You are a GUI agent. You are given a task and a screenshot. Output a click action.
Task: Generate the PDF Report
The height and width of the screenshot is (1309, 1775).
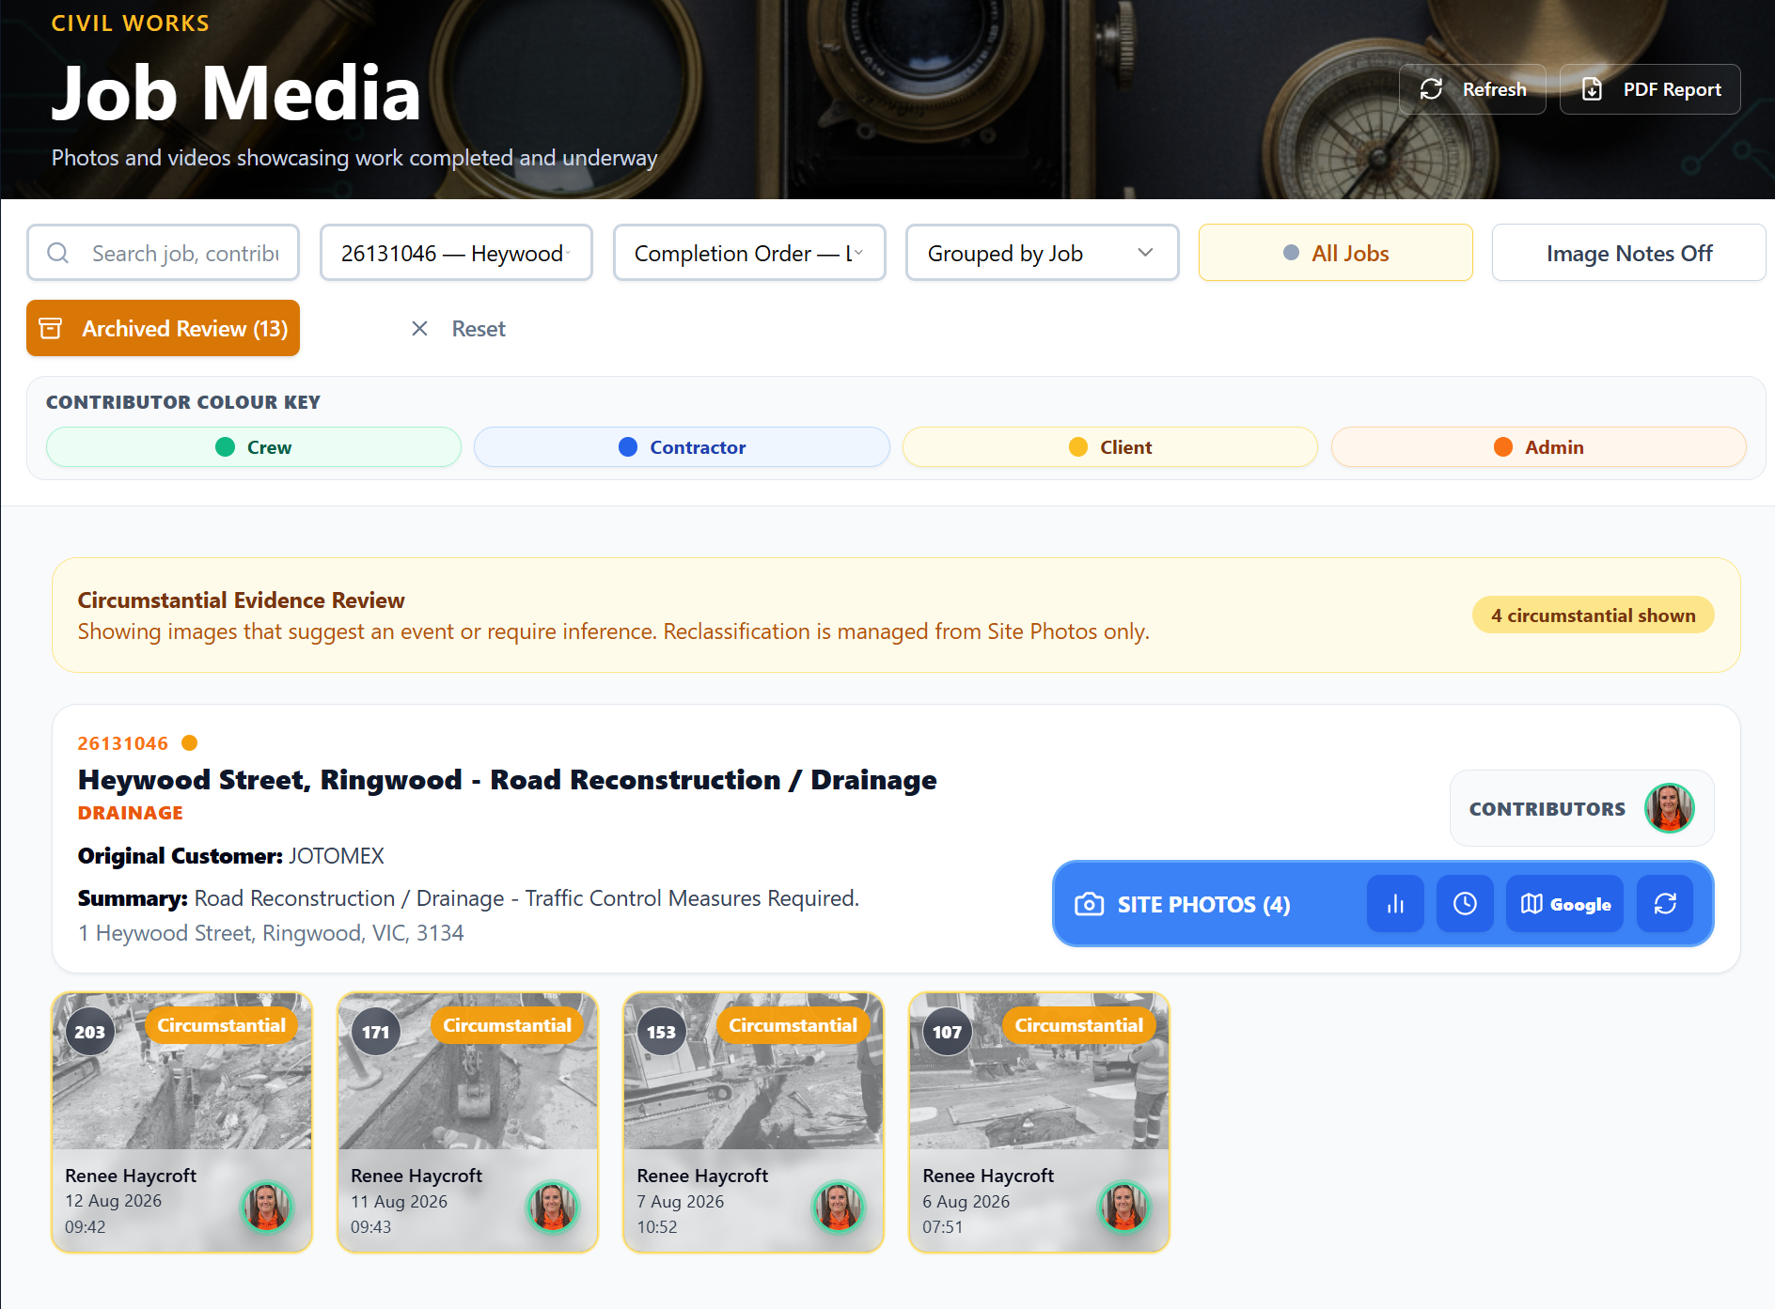(x=1650, y=89)
